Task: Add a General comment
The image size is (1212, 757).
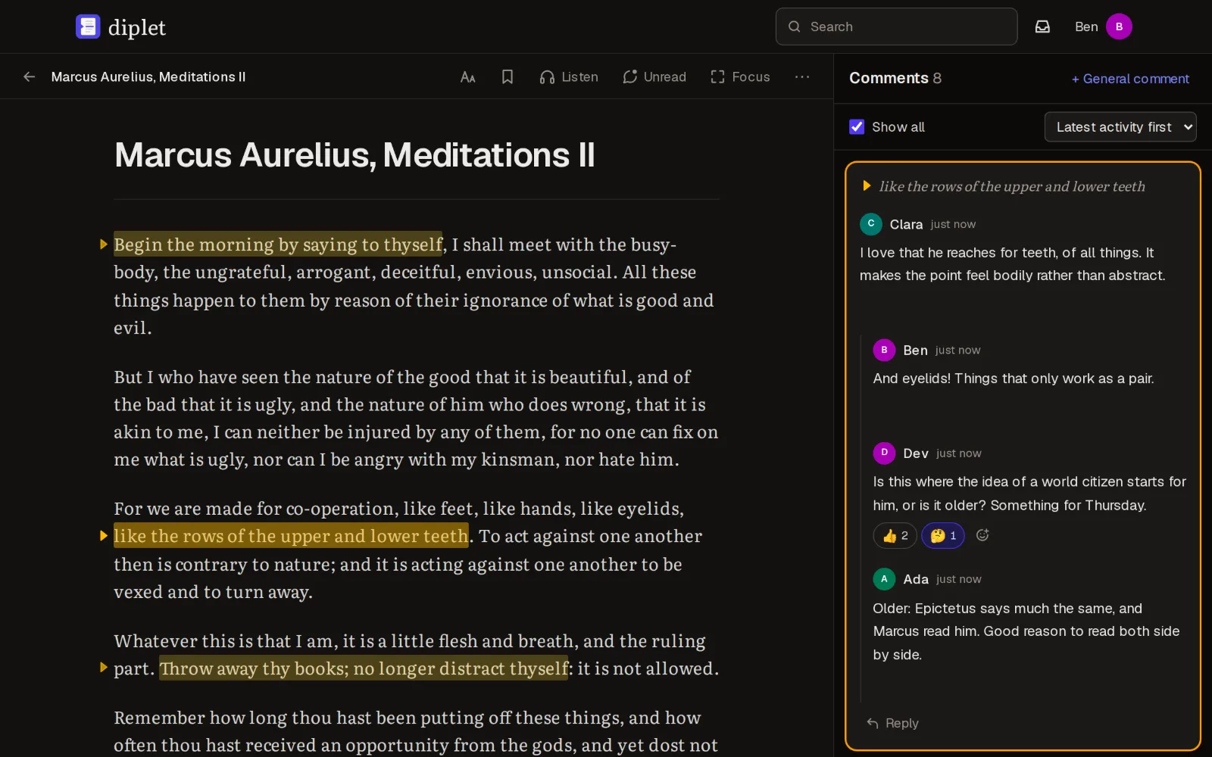Action: click(1130, 79)
